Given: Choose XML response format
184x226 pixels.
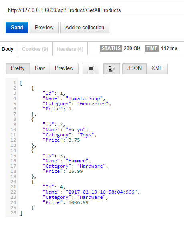Looking at the screenshot, I should click(x=157, y=68).
